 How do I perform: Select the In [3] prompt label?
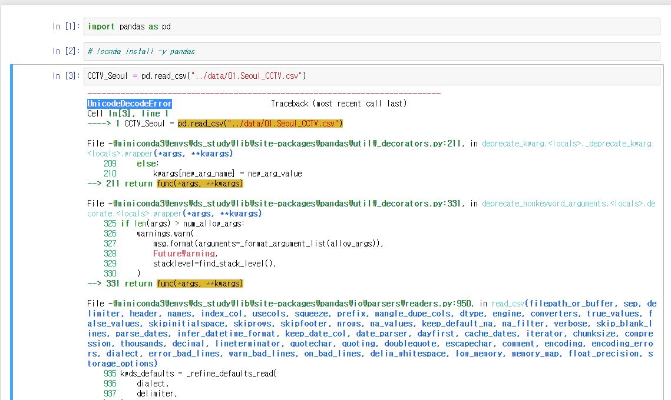click(x=67, y=76)
